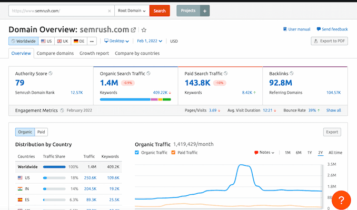Open the Projects button

189,11
